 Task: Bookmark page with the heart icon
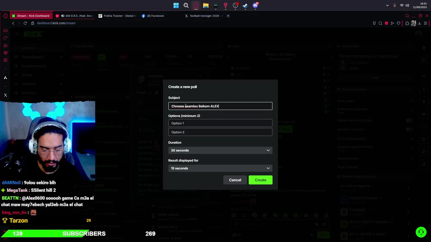click(399, 23)
